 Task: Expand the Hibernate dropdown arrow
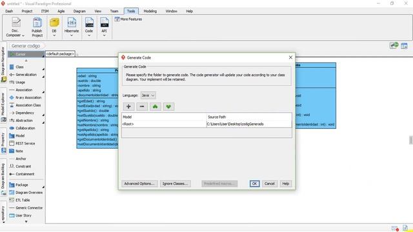coord(72,35)
